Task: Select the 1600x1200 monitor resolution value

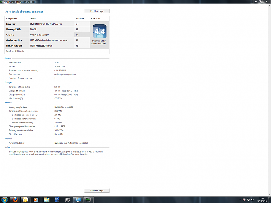Action: (59, 131)
